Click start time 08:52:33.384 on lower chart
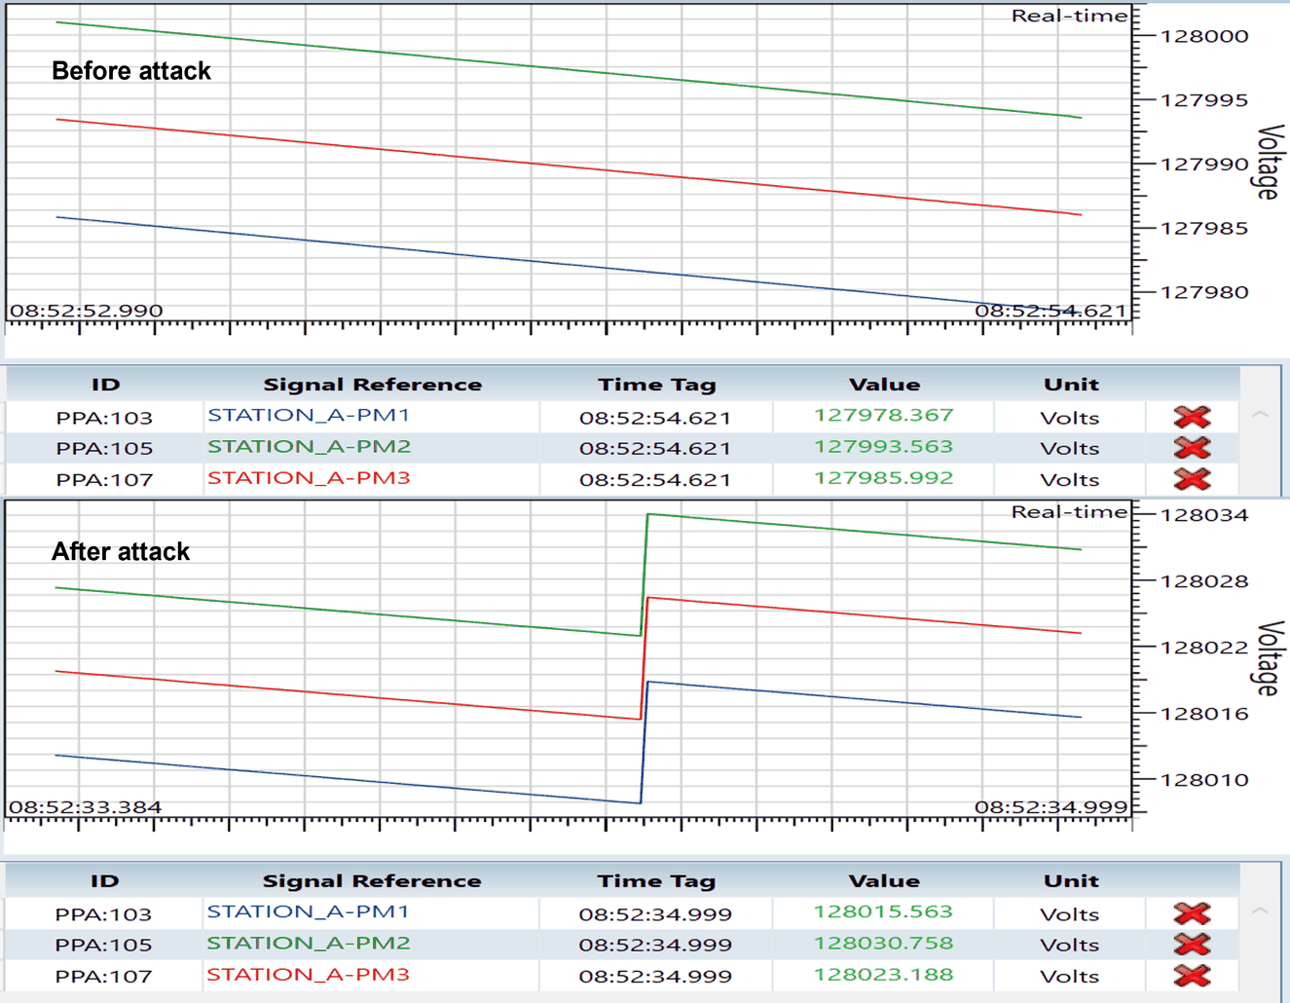The image size is (1290, 1003). pos(86,807)
